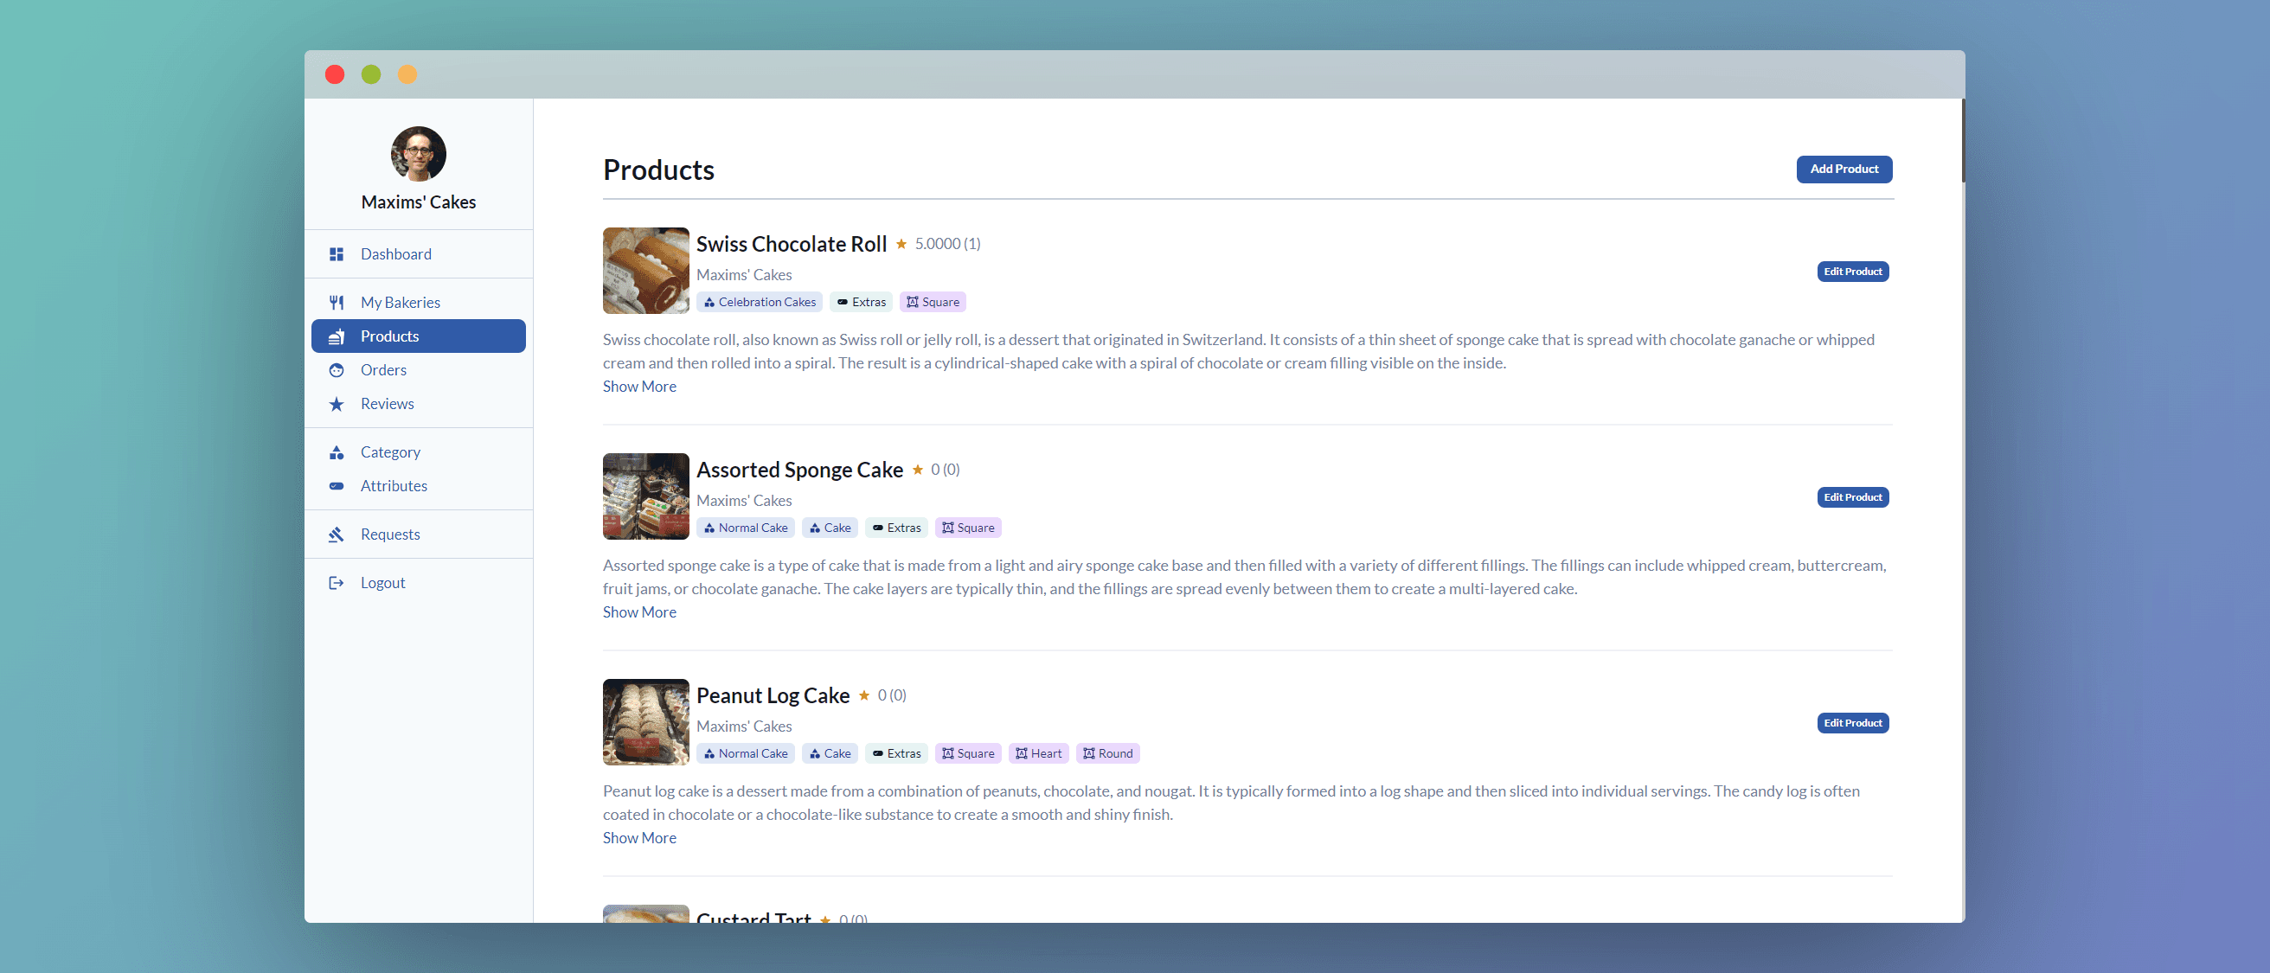This screenshot has width=2270, height=973.
Task: Go to the Orders menu item
Action: 383,370
